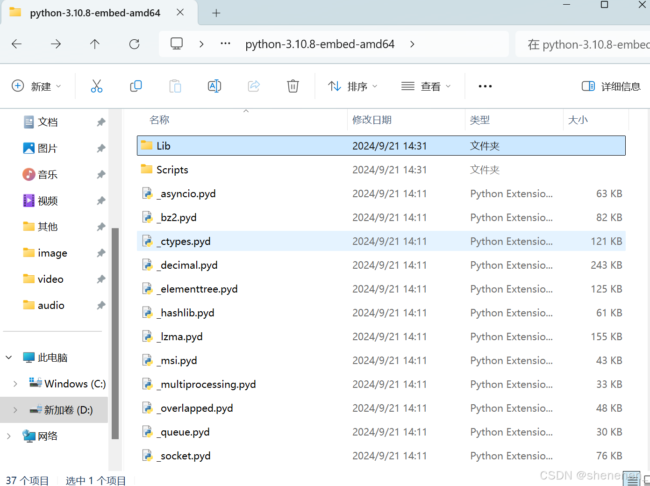Click the Delete trash icon
Image resolution: width=650 pixels, height=486 pixels.
point(293,86)
